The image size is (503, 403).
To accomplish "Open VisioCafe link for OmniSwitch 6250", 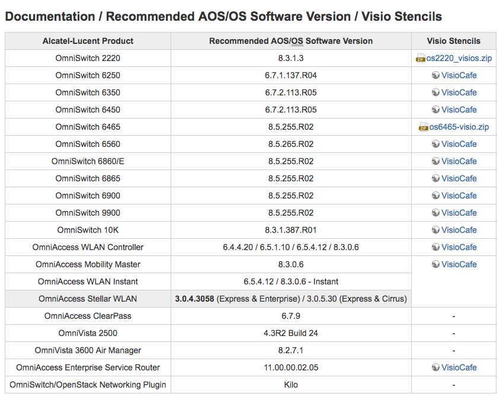I will pos(459,75).
